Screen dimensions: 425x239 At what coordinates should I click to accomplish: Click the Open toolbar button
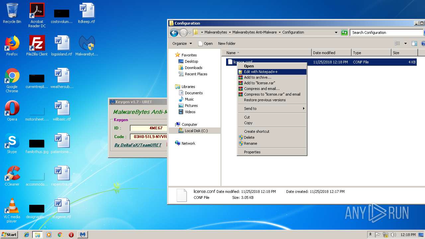(205, 43)
